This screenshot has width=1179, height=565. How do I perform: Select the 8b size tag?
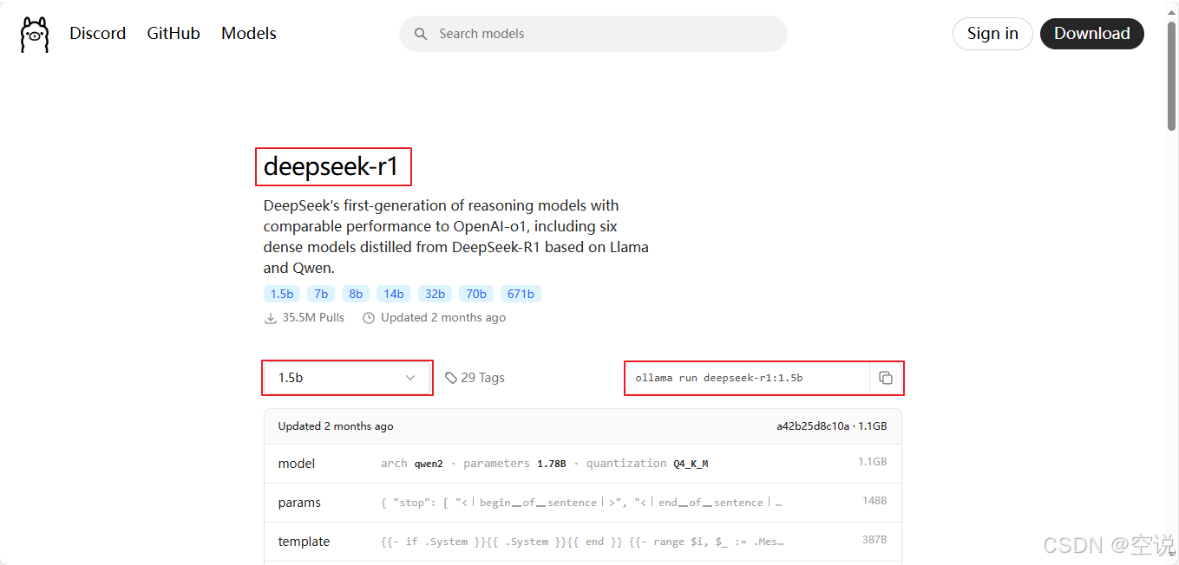click(x=356, y=294)
